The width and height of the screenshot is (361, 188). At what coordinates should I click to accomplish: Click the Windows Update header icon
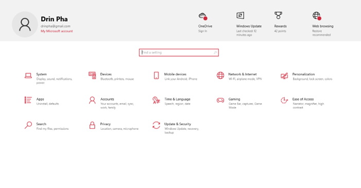pyautogui.click(x=240, y=15)
